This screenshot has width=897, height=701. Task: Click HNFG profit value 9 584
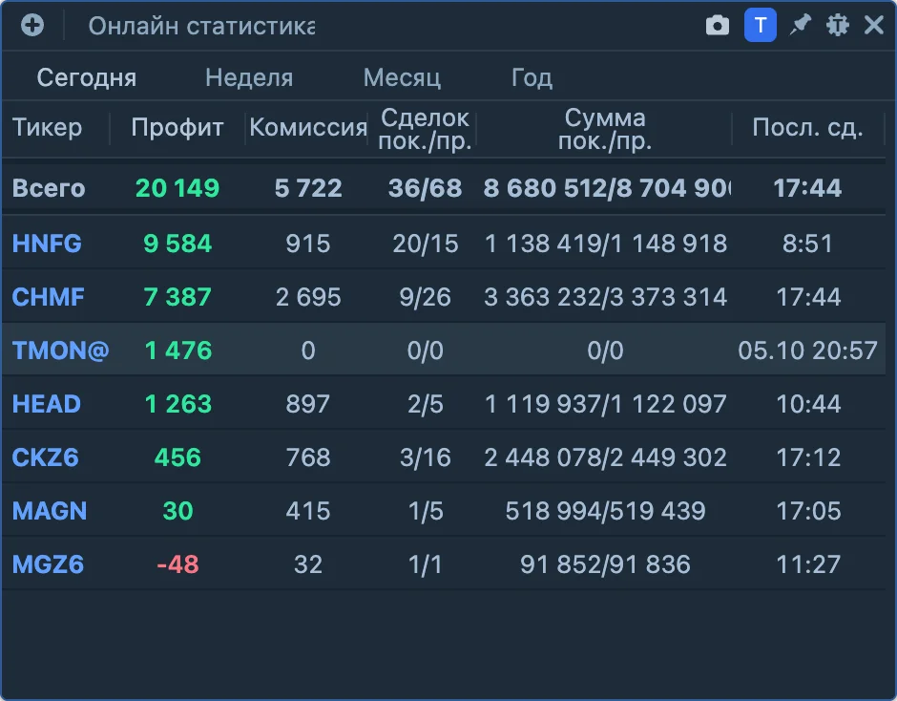click(x=177, y=244)
